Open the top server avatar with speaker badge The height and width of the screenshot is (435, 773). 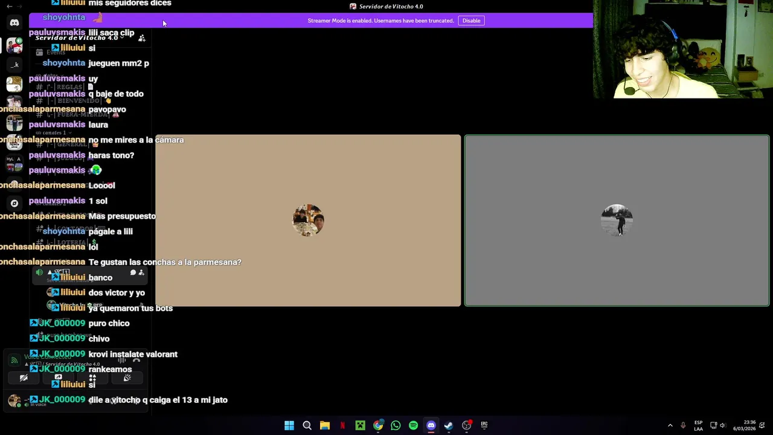pyautogui.click(x=14, y=45)
